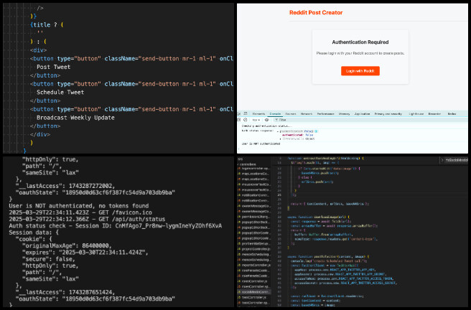Click the 'User is NOT authenticated' console message
This screenshot has height=310, width=471.
[261, 144]
